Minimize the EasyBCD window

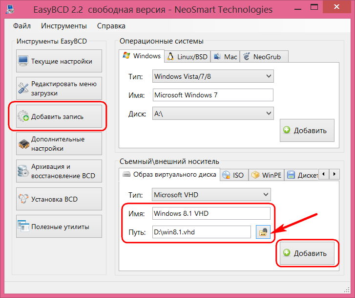[298, 9]
